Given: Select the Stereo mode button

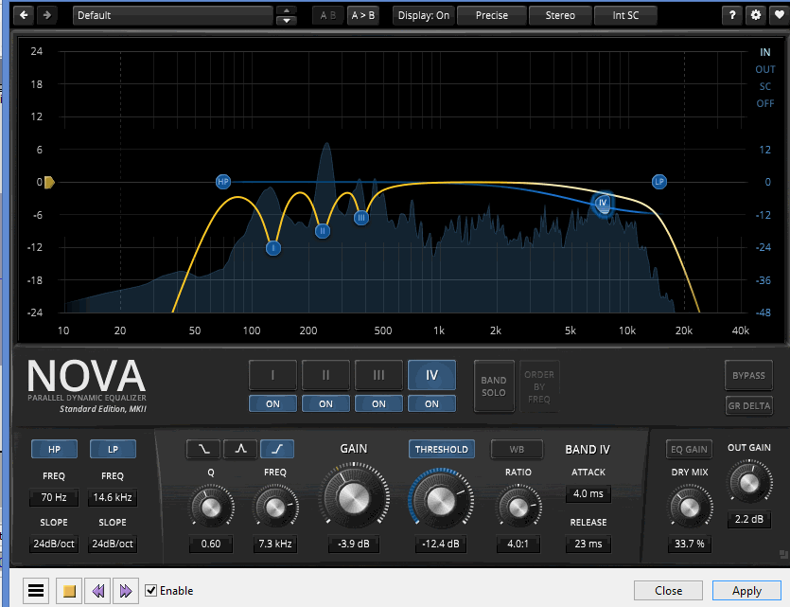Looking at the screenshot, I should pos(559,15).
